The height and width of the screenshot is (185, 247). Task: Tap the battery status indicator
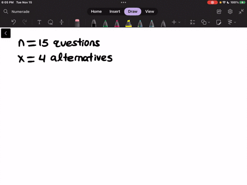(242, 3)
